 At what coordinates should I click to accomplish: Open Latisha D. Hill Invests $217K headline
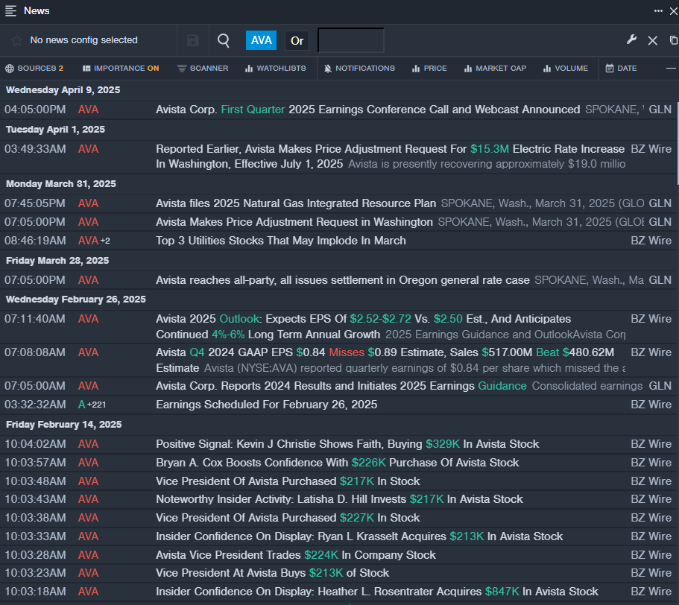339,499
